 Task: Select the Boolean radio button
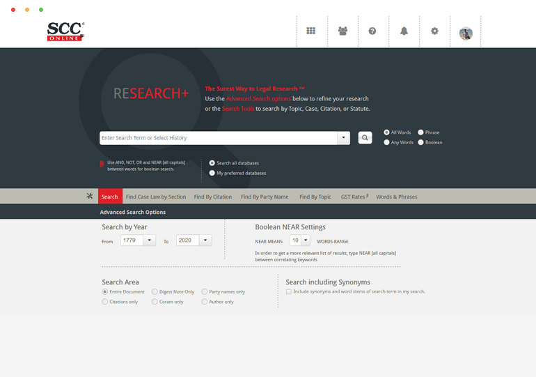click(421, 142)
